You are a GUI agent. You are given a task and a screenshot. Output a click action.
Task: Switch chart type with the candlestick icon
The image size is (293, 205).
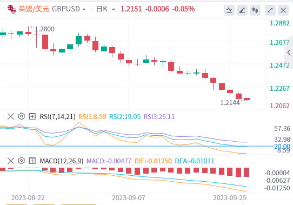coord(255,10)
